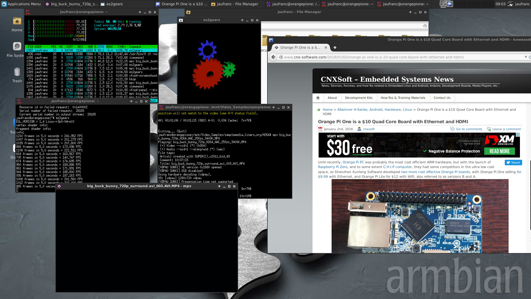Expand the URL bar history dropdown
This screenshot has height=299, width=531.
tap(526, 57)
